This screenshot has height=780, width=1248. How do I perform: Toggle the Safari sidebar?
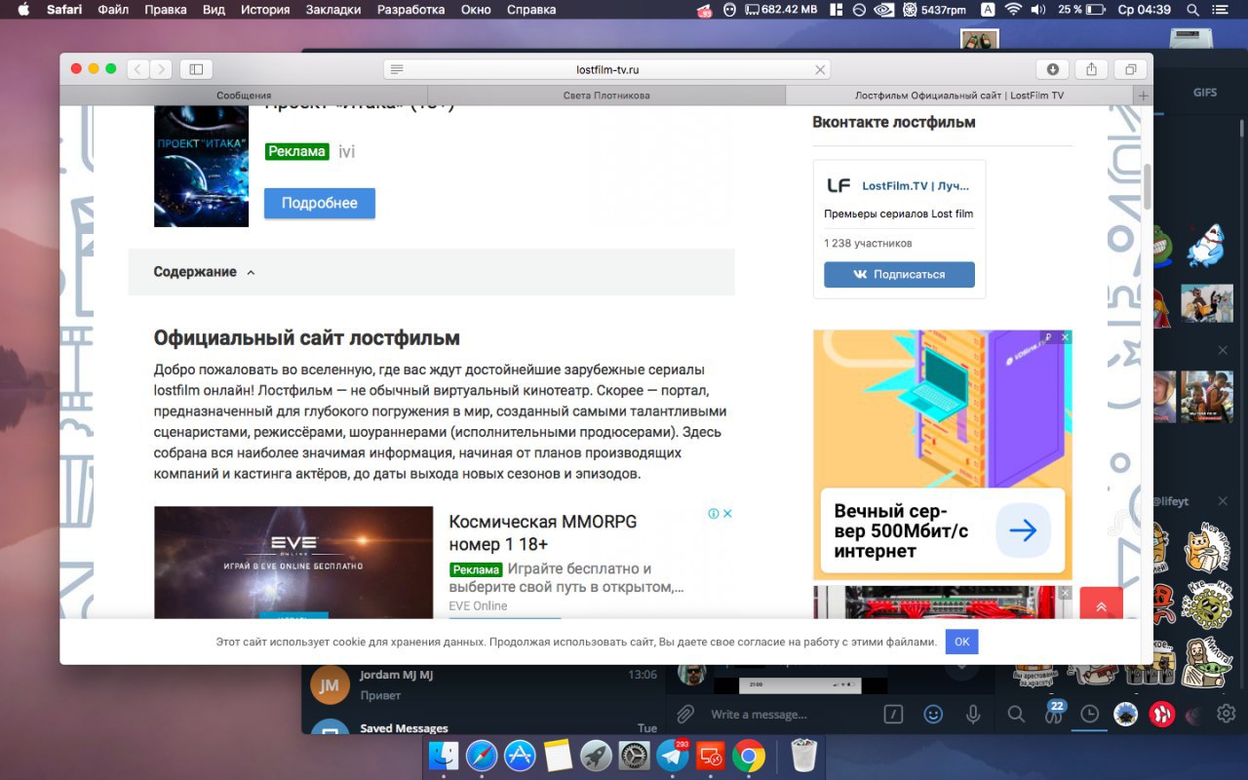pos(196,69)
